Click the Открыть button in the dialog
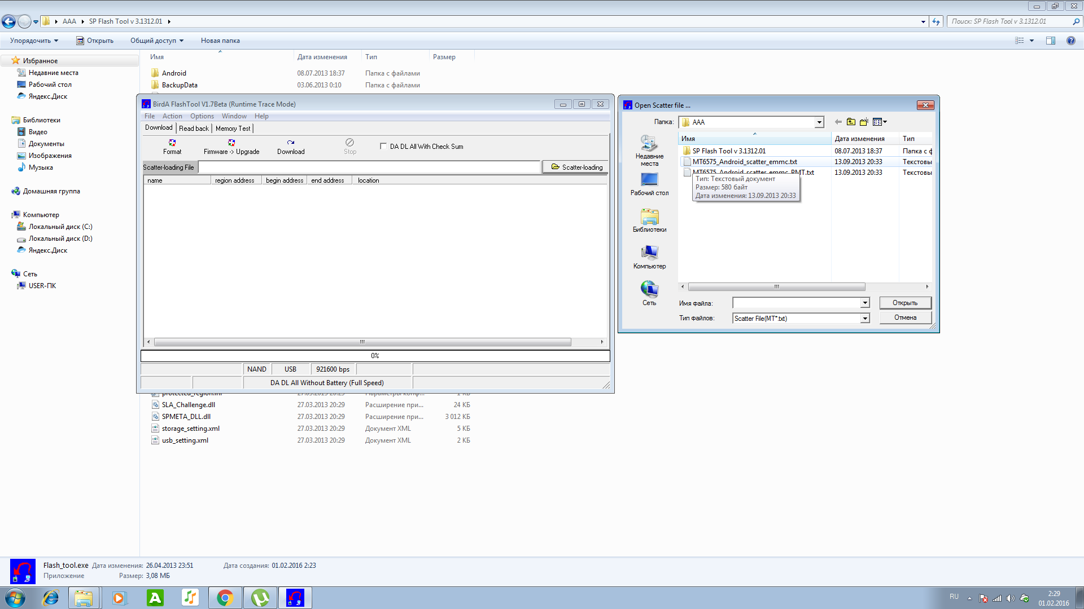This screenshot has height=609, width=1084. pos(904,303)
